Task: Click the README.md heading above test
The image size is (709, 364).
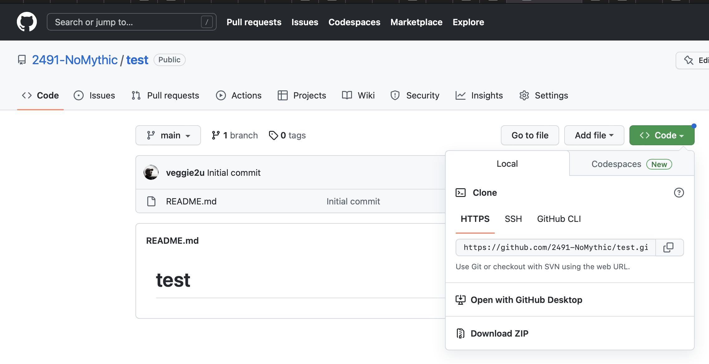Action: pos(172,241)
